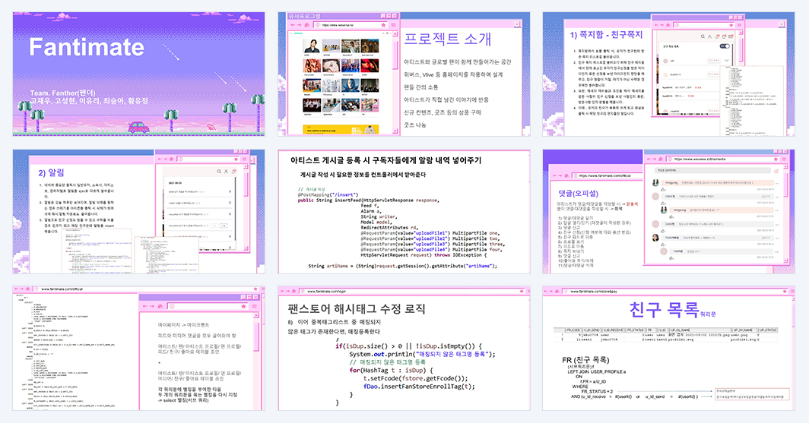Toggle the switch in the 친구쪽지 message list
809x423 pixels.
[725, 46]
